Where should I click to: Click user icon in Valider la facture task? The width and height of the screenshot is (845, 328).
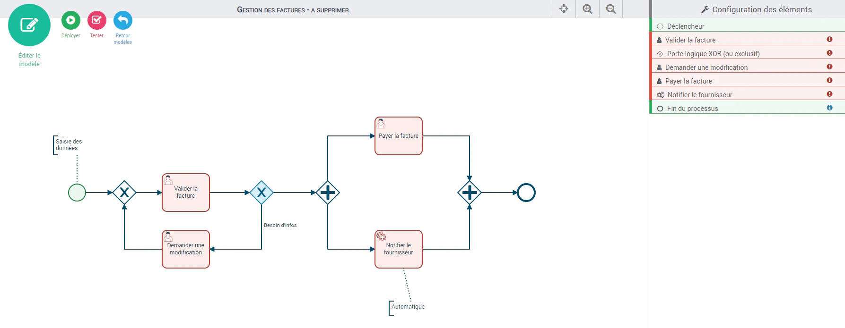168,180
